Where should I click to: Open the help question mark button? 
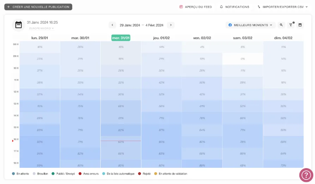tap(306, 175)
